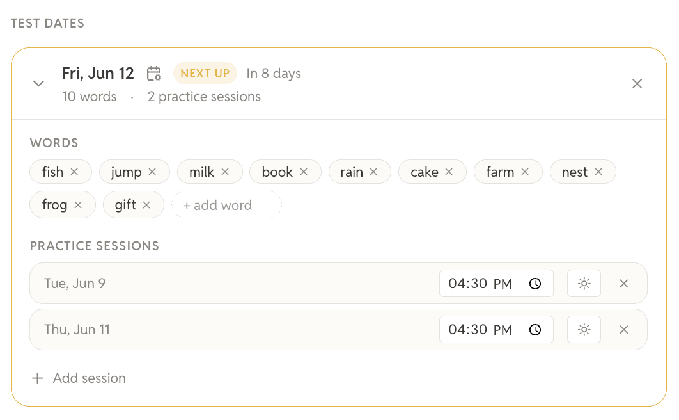This screenshot has height=420, width=679.
Task: Remove the word cake
Action: tap(449, 172)
